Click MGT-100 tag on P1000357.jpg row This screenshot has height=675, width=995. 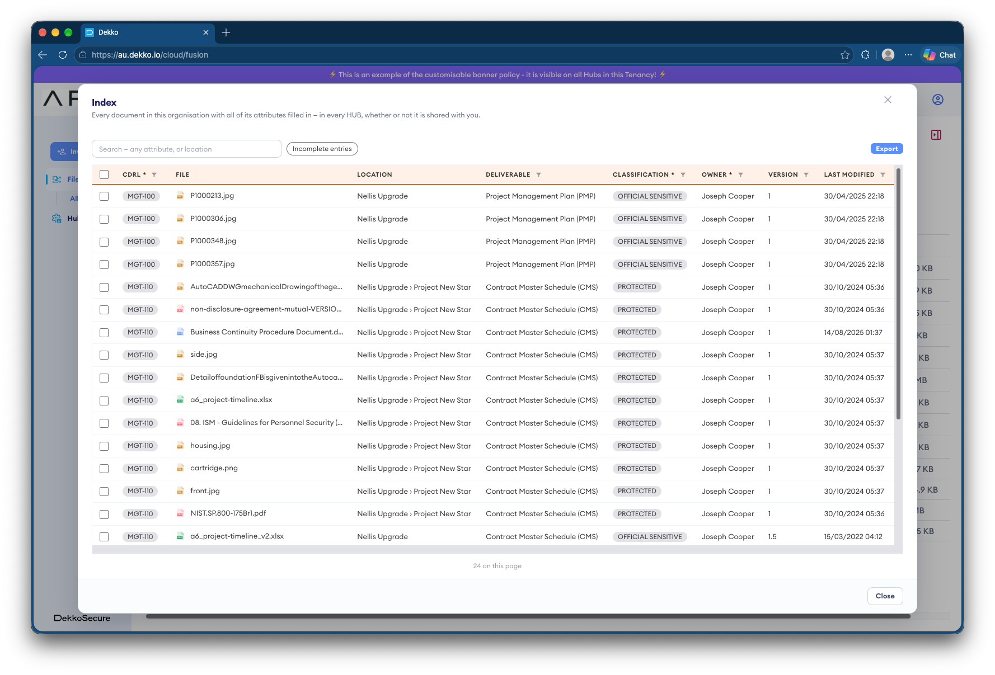[141, 265]
